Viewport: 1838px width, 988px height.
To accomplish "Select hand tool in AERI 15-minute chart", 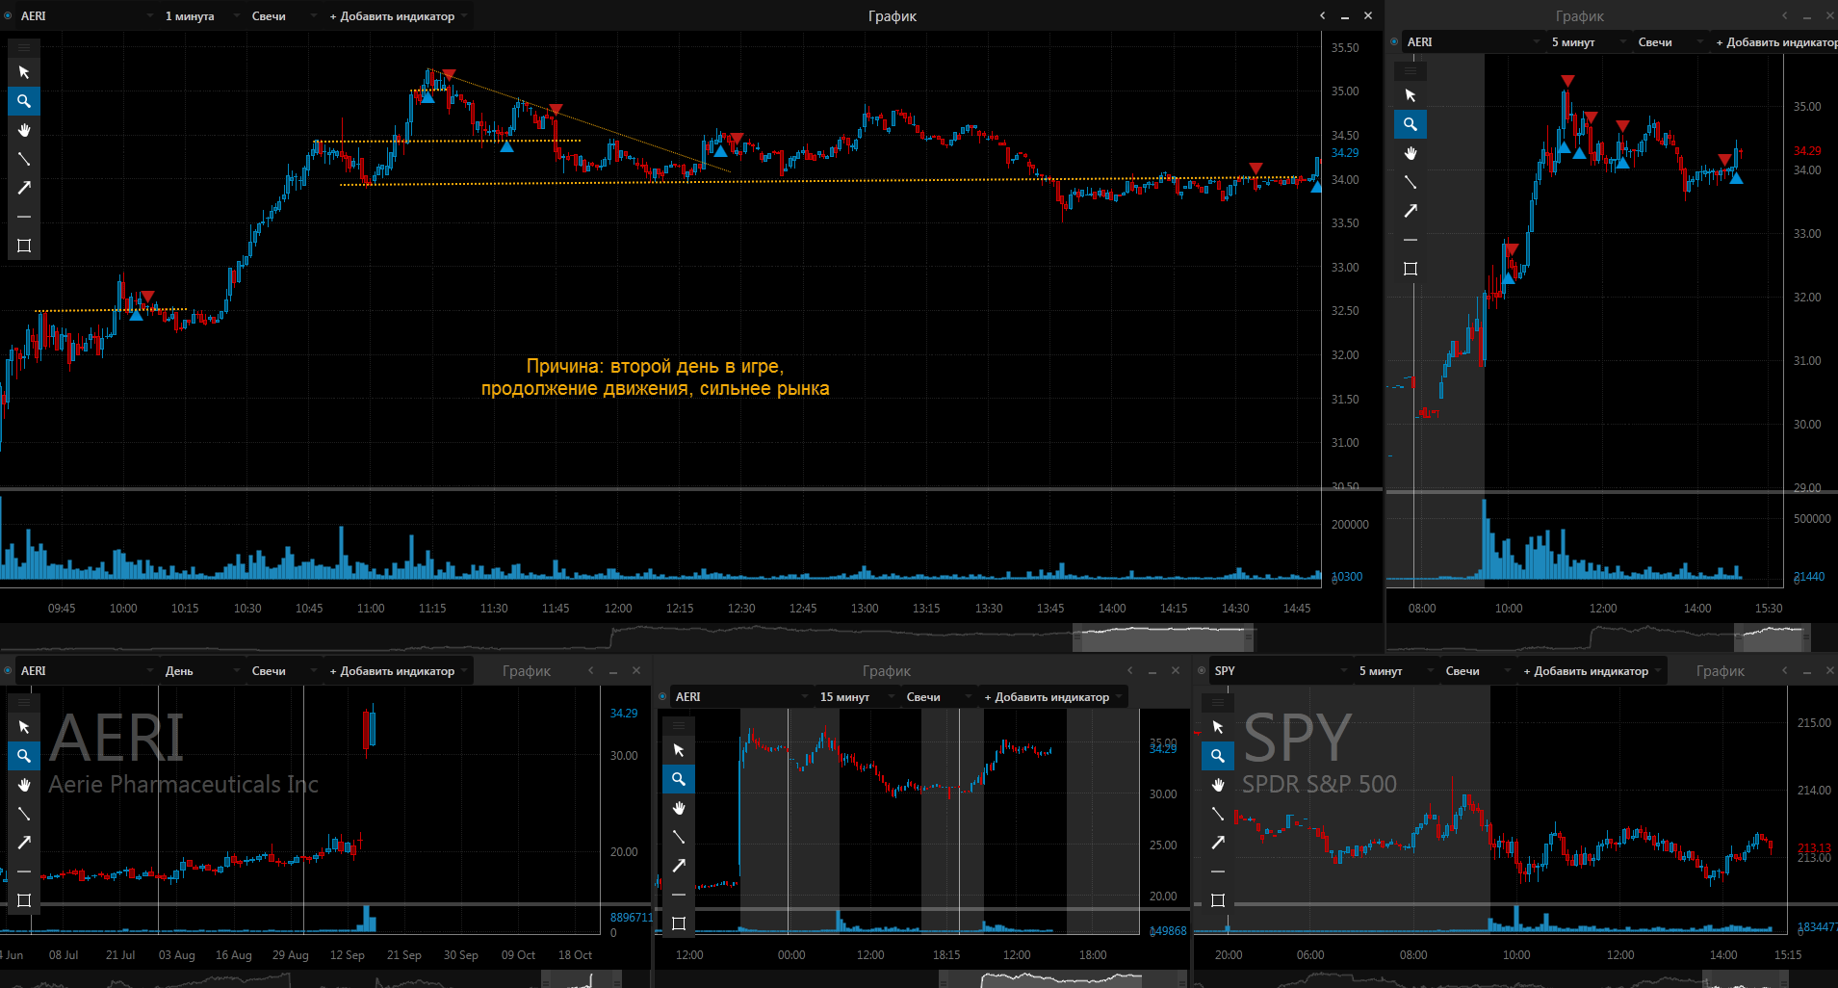I will click(x=679, y=808).
